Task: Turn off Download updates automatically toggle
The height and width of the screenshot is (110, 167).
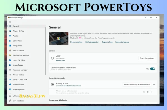Action: [x=153, y=69]
